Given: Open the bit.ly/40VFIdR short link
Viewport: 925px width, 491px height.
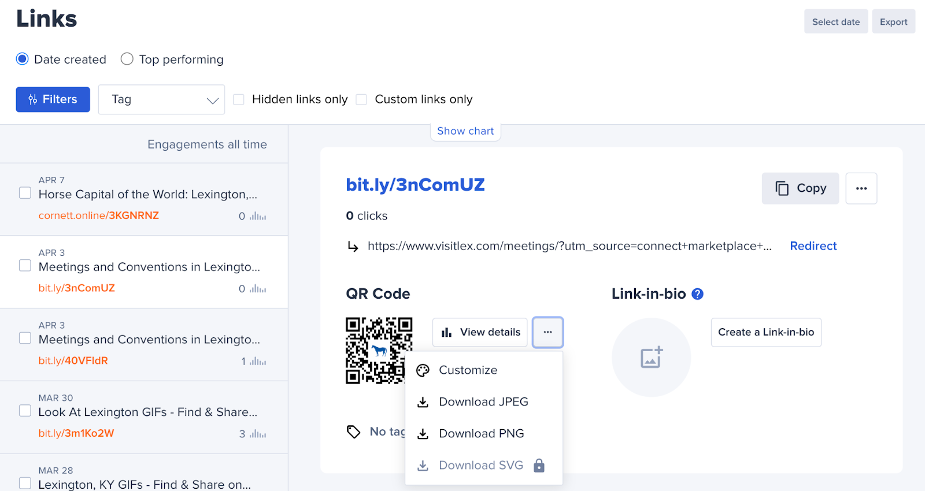Looking at the screenshot, I should tap(73, 360).
